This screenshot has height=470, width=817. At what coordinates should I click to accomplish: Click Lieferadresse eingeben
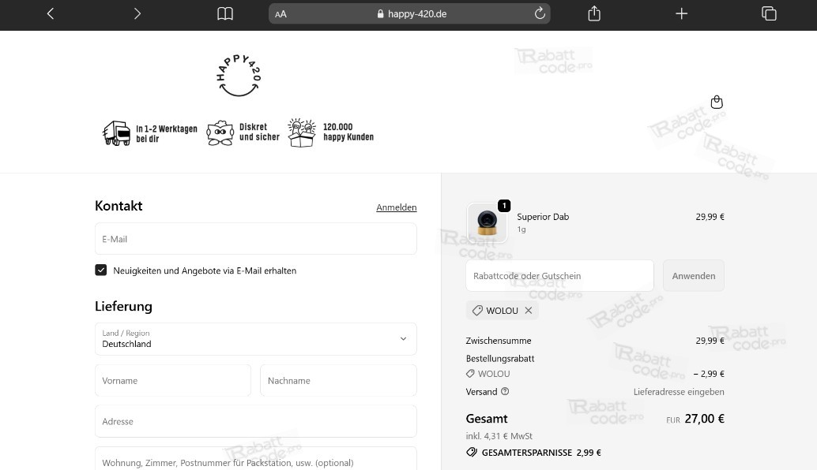click(678, 391)
